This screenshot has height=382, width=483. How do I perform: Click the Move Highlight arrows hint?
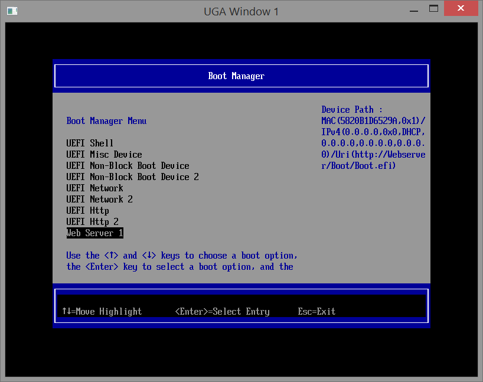pyautogui.click(x=102, y=312)
